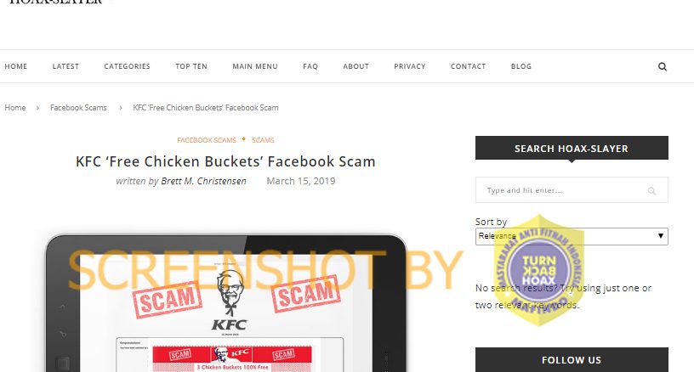Open Facebook Scams breadcrumb link
This screenshot has height=372, width=694.
[78, 107]
